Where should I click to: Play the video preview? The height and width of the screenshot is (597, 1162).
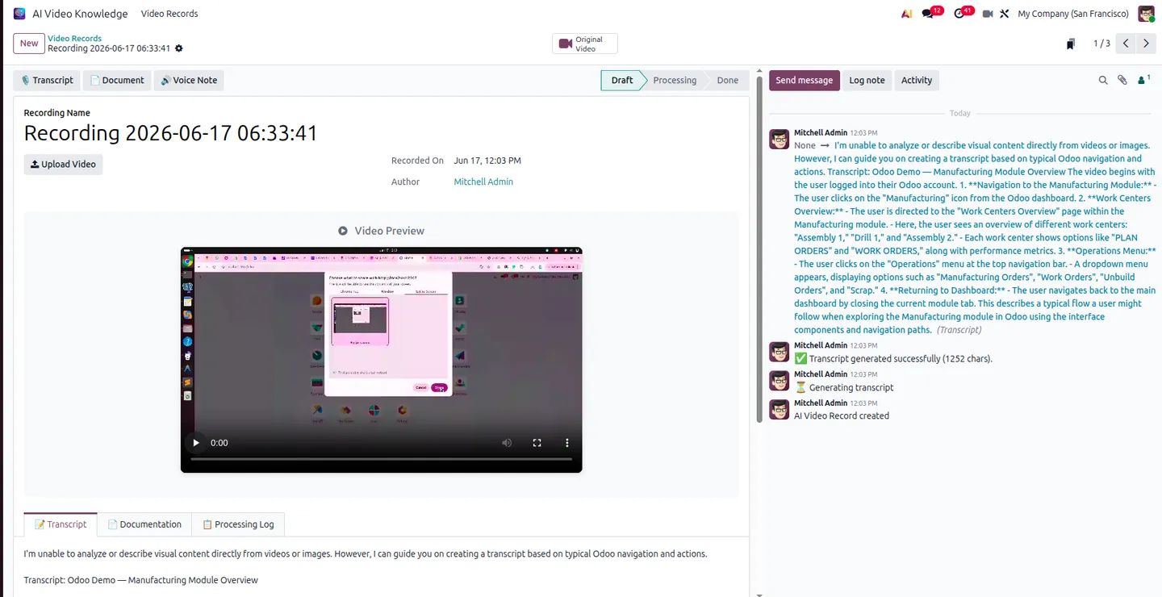(x=195, y=443)
